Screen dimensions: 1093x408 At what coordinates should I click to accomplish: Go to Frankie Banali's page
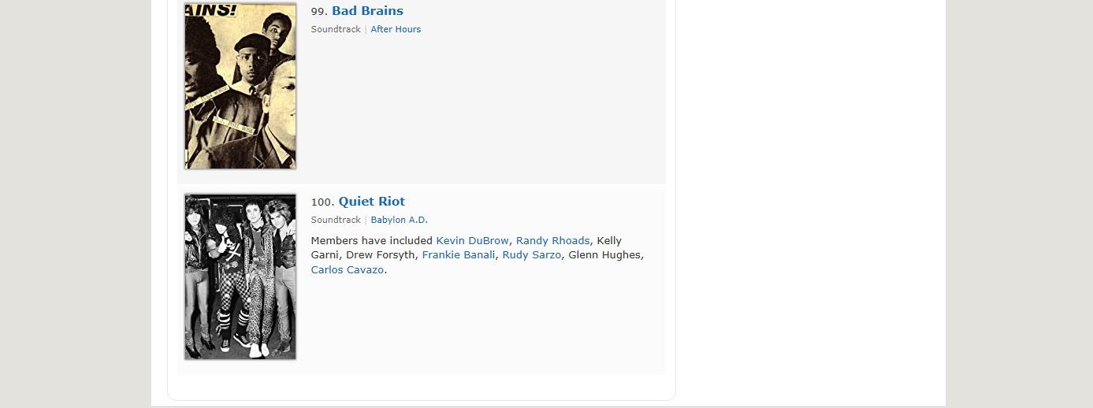(459, 255)
